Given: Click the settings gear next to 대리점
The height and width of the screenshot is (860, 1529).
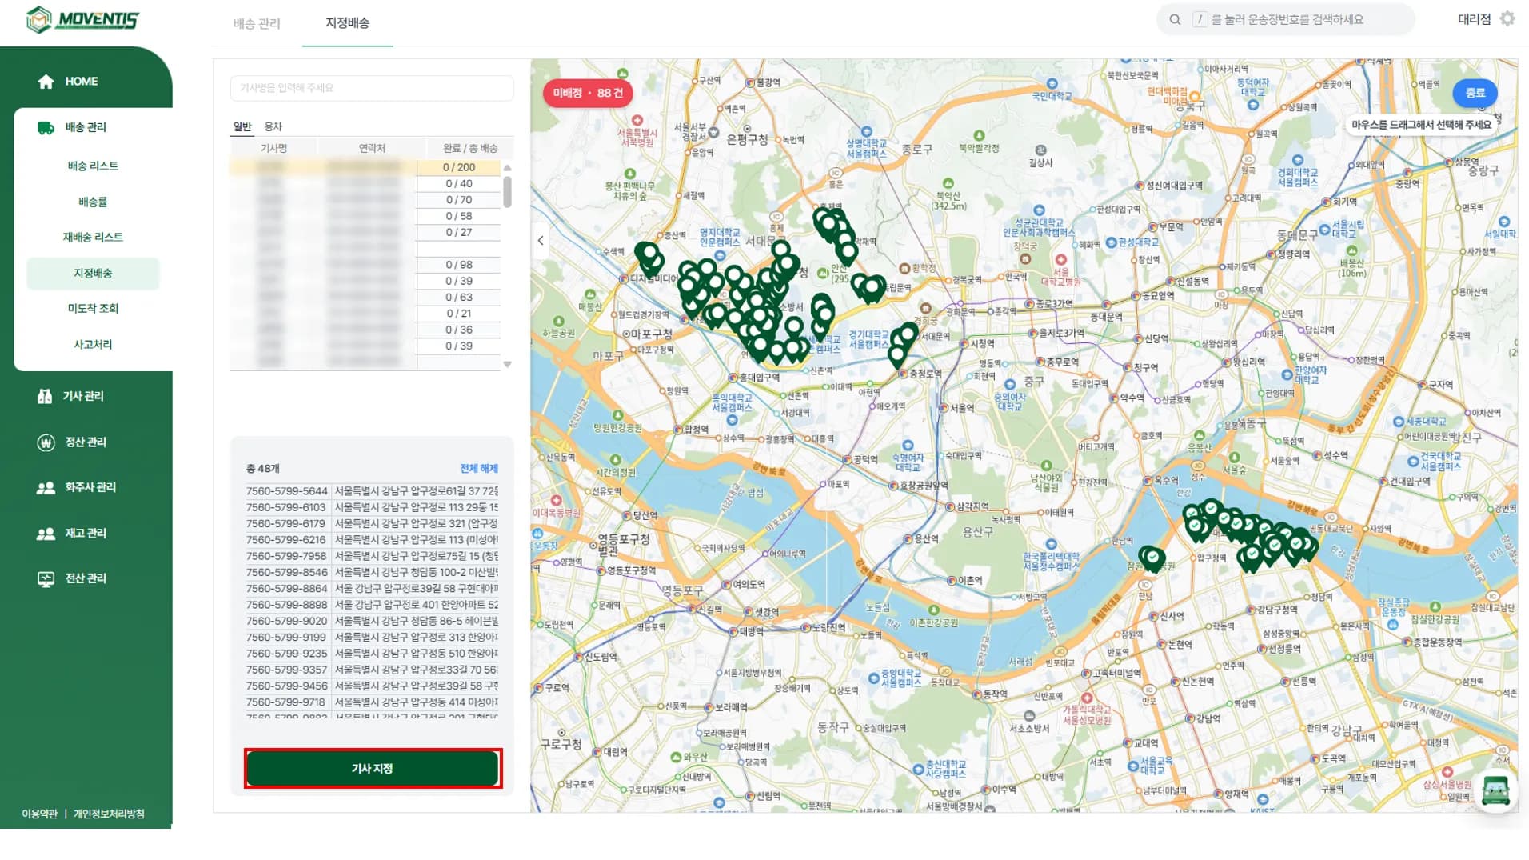Looking at the screenshot, I should tap(1507, 19).
